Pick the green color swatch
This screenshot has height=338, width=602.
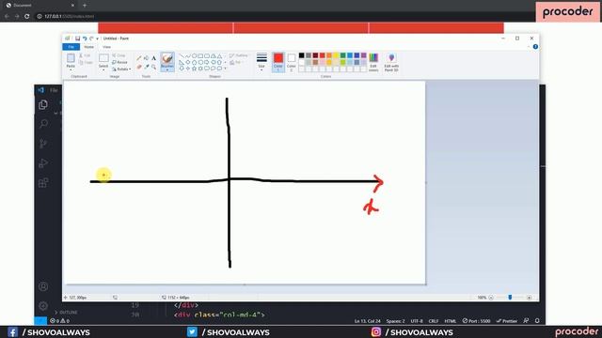(x=342, y=55)
